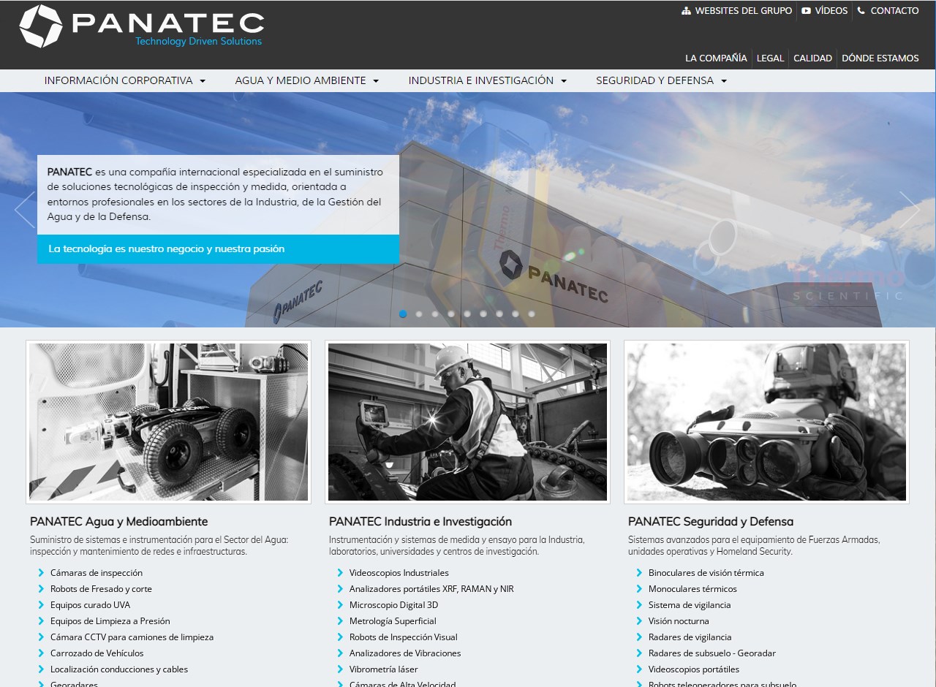The image size is (936, 687).
Task: Select the first carousel slide dot
Action: pyautogui.click(x=403, y=314)
